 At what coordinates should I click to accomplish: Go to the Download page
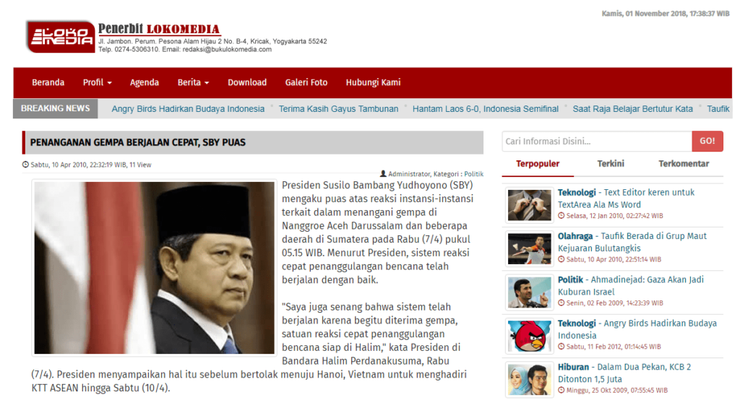coord(247,82)
